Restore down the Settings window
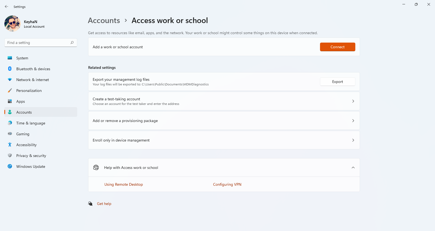 tap(416, 4)
